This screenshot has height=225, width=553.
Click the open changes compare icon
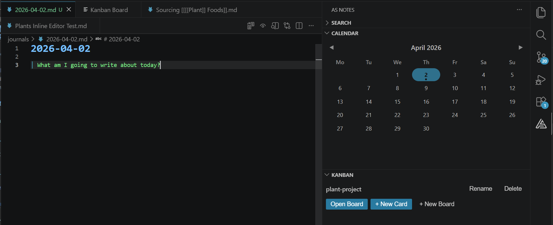(x=287, y=26)
